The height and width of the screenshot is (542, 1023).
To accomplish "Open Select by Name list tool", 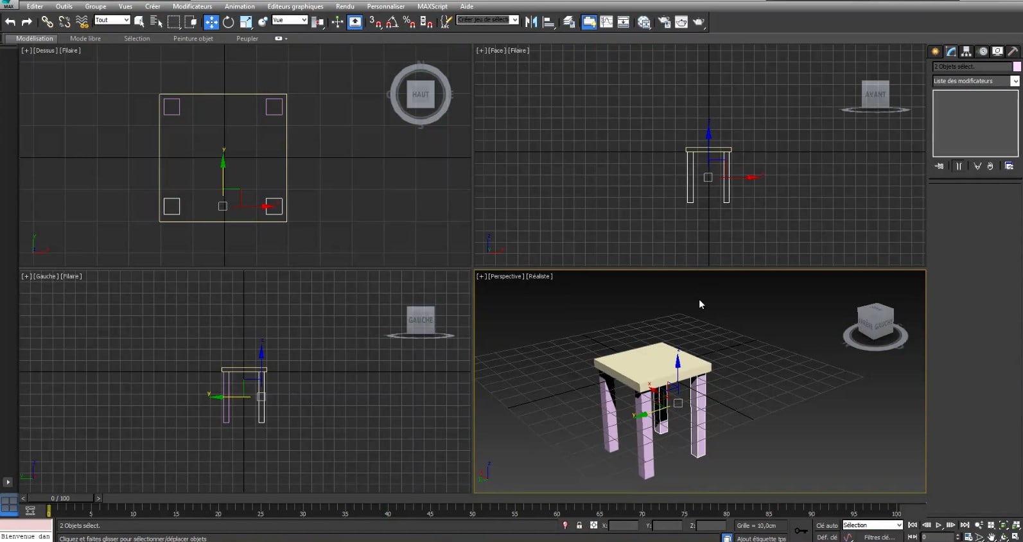I will pos(156,22).
